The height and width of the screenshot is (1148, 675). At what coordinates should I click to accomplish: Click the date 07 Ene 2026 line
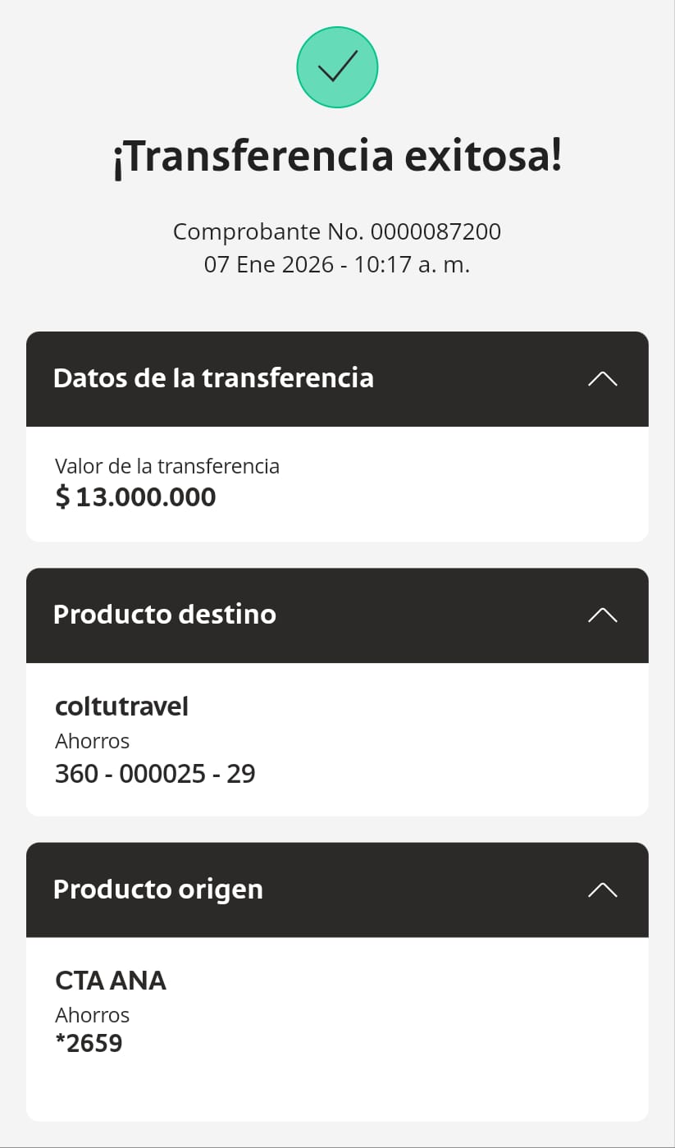coord(337,265)
